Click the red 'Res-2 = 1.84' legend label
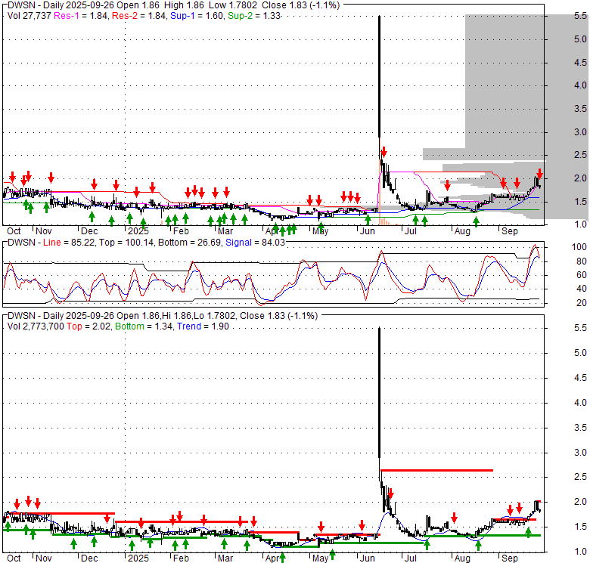The height and width of the screenshot is (563, 590). (138, 16)
